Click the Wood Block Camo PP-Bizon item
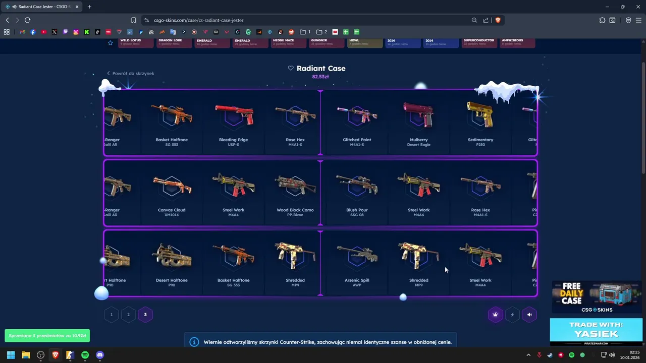 [x=295, y=194]
